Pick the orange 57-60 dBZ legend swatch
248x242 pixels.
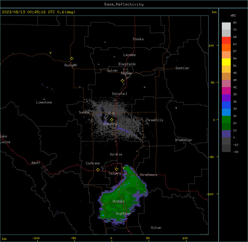226,47
